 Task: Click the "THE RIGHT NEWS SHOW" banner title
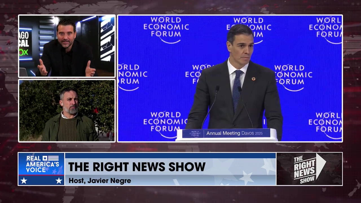point(137,167)
